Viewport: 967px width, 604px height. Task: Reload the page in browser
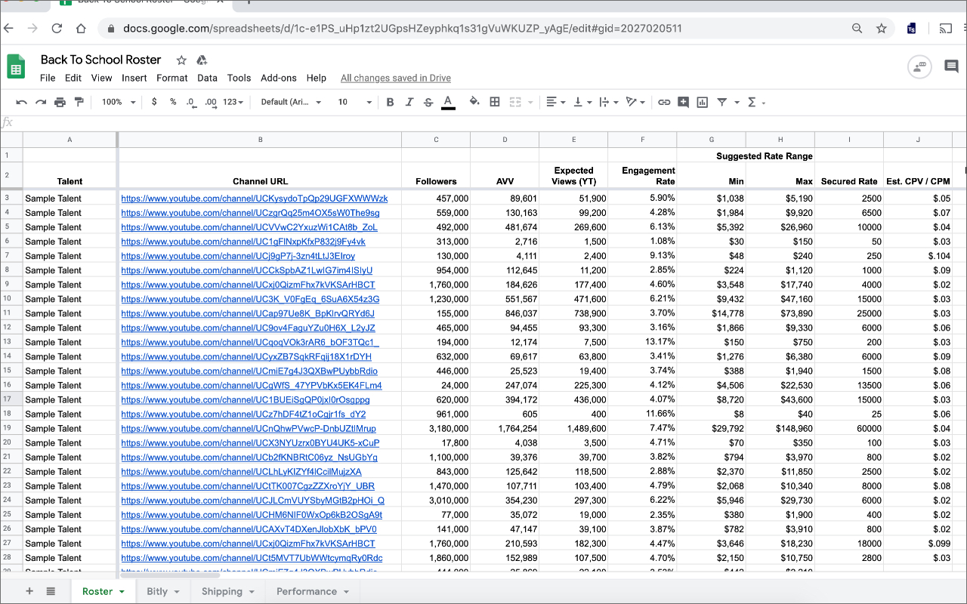[57, 29]
